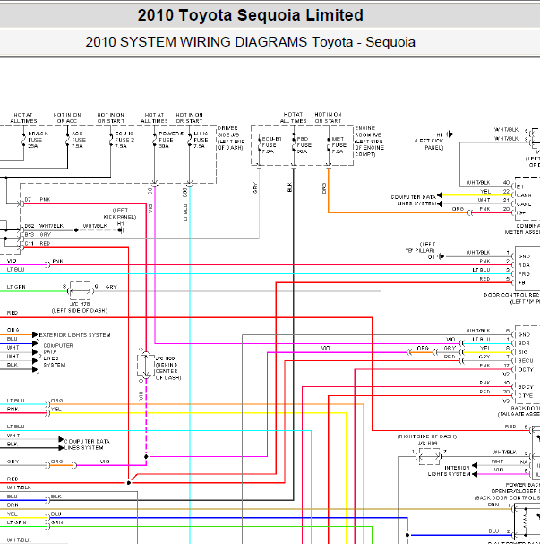
Task: Select the C3 connector label on VIO wire
Action: pyautogui.click(x=150, y=191)
